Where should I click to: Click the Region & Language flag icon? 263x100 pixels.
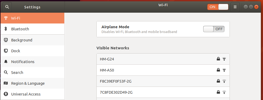coord(6,83)
